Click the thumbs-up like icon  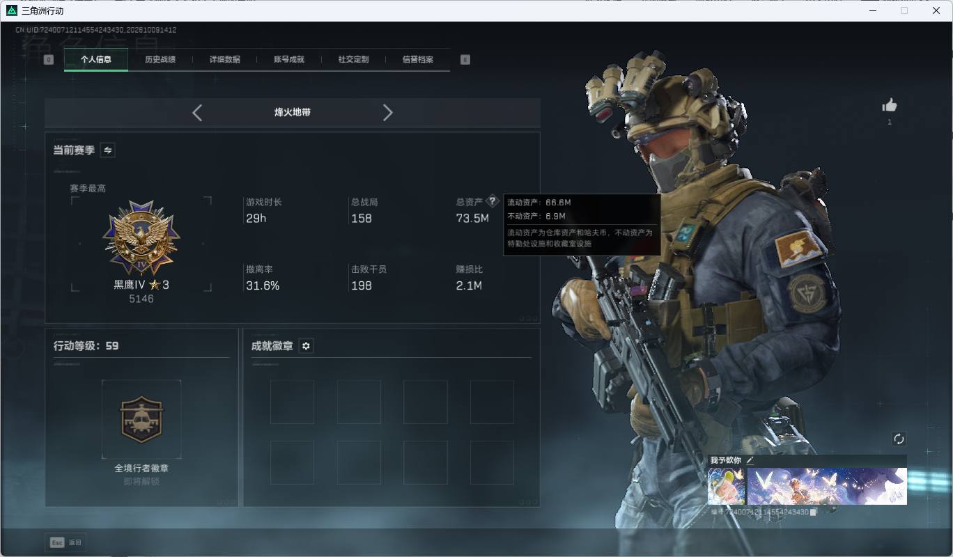click(x=890, y=105)
